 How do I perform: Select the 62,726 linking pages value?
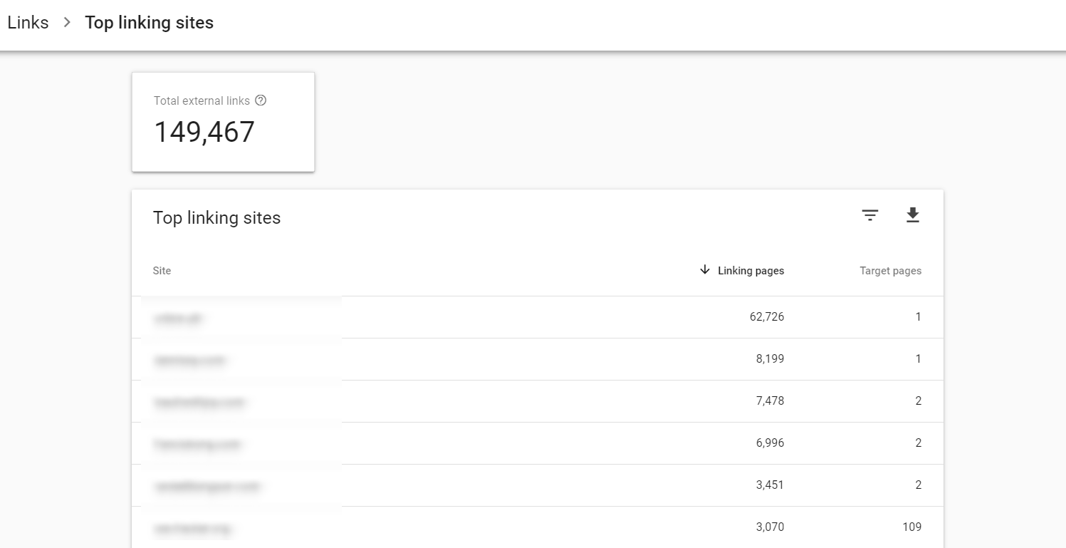[766, 317]
